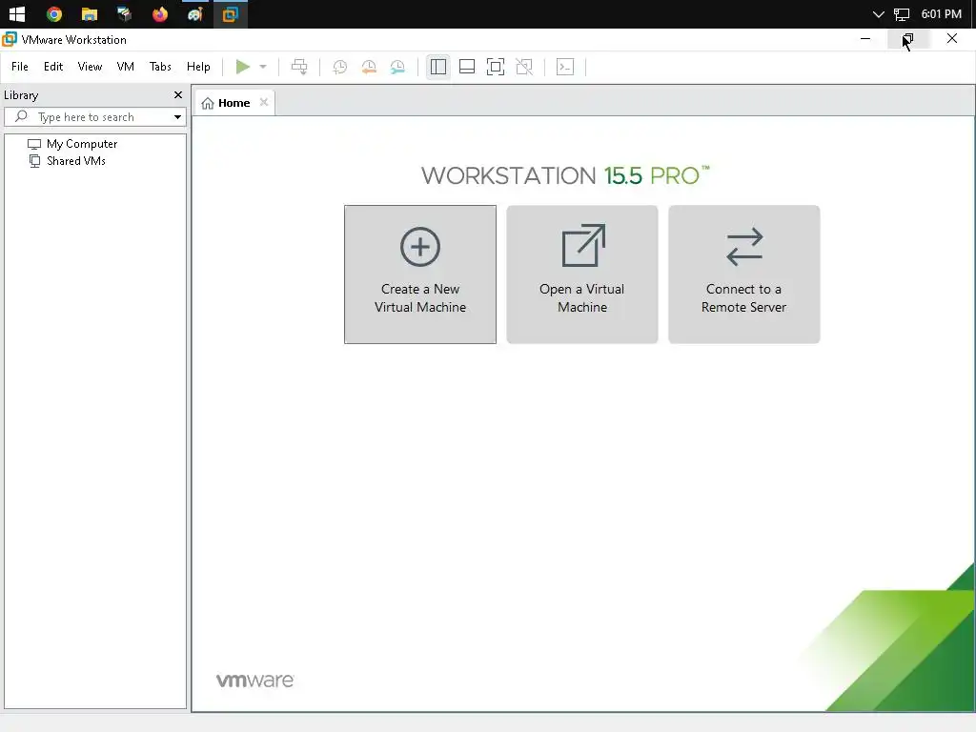This screenshot has width=976, height=732.
Task: Click Send Ctrl+Alt+Del toolbar icon
Action: click(x=299, y=67)
